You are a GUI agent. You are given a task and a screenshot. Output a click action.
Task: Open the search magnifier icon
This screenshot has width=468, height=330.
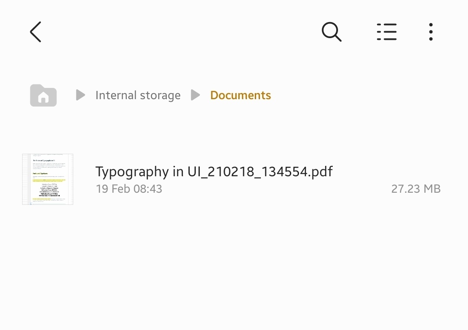(x=331, y=32)
